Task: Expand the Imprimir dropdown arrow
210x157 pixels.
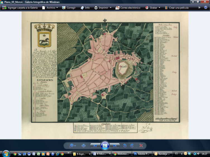Action: [111, 8]
